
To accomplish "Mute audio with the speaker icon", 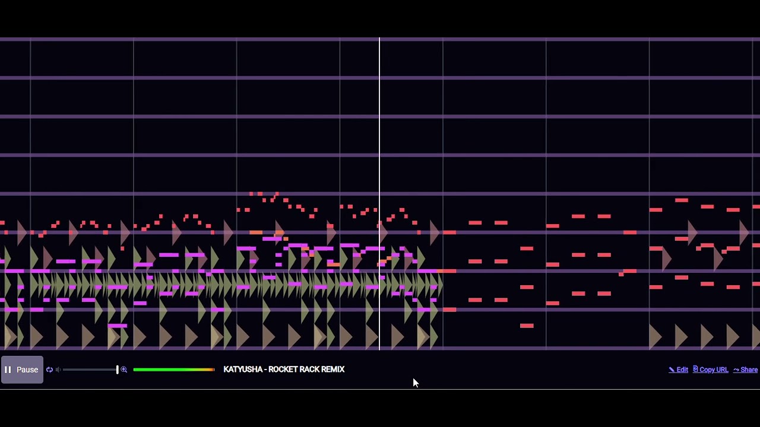I will pyautogui.click(x=58, y=369).
